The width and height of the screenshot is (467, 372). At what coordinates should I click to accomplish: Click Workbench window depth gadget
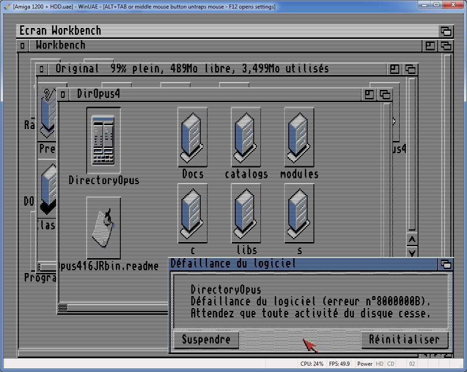[446, 46]
